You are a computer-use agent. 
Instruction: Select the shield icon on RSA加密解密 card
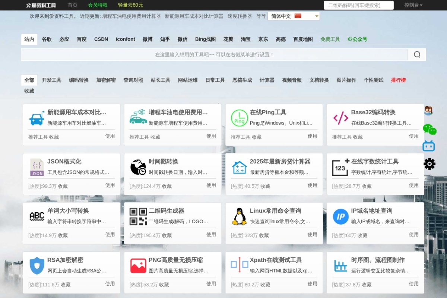pos(37,266)
